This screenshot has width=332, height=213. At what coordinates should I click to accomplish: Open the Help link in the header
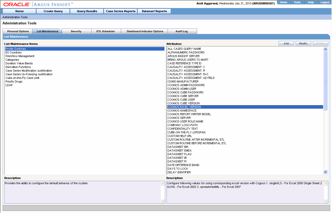pos(311,2)
